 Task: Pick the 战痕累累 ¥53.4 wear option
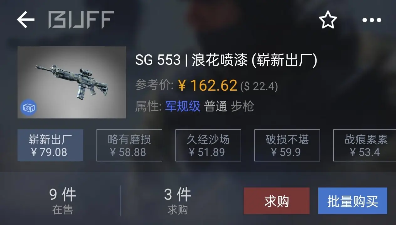[x=365, y=145]
